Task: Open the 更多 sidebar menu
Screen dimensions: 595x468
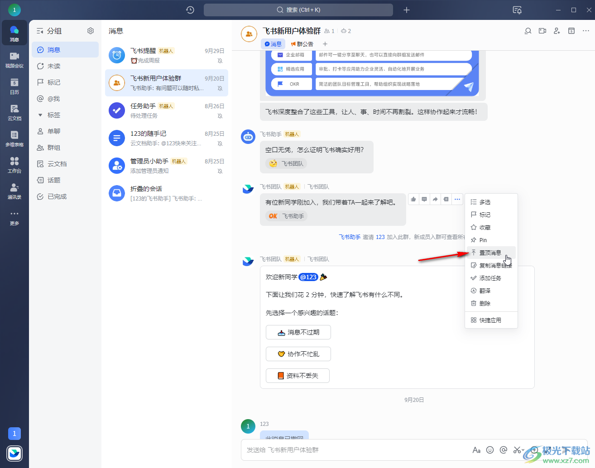Action: click(14, 217)
